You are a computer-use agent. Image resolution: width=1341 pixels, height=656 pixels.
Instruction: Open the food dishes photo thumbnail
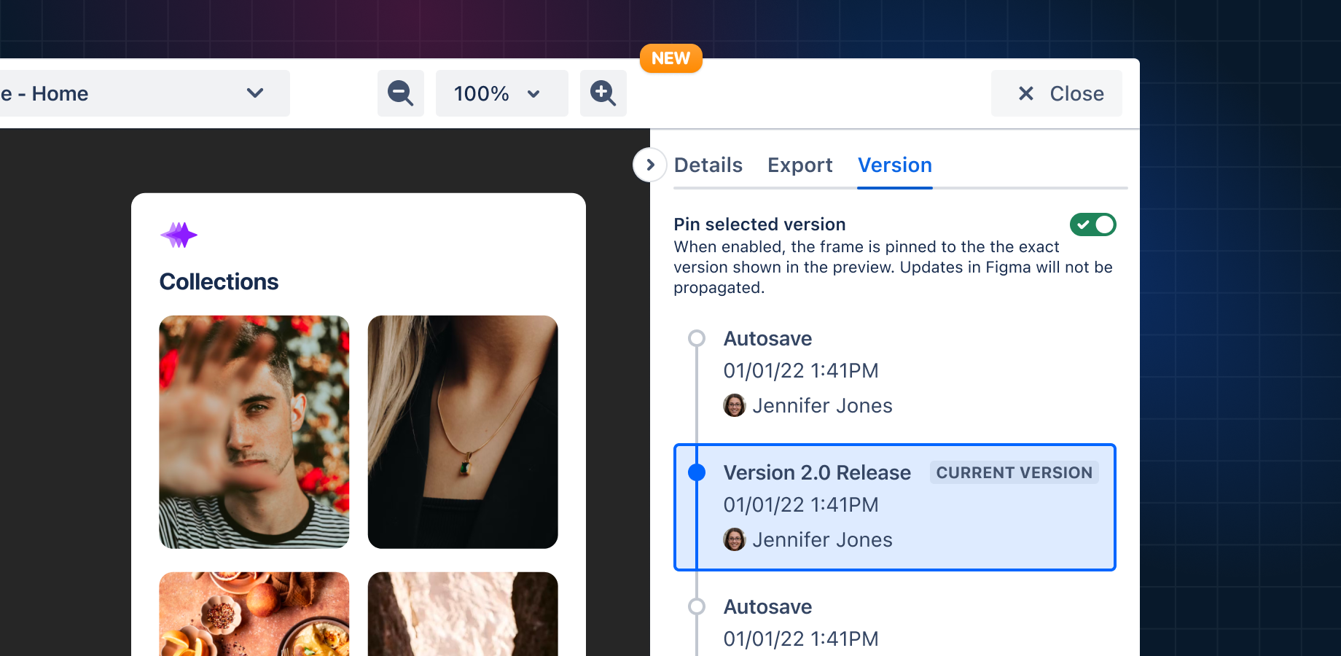(x=254, y=614)
